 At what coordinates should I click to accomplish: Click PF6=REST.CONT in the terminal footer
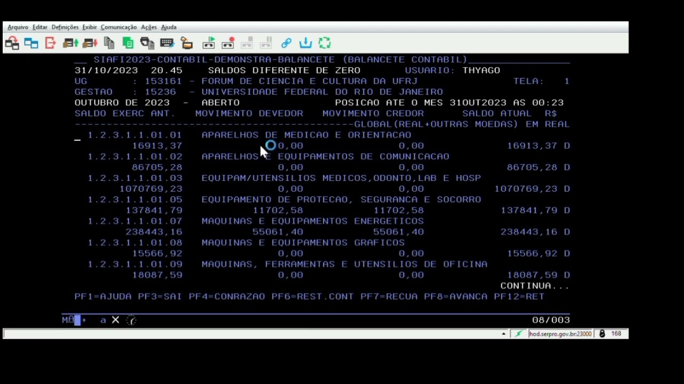[313, 297]
